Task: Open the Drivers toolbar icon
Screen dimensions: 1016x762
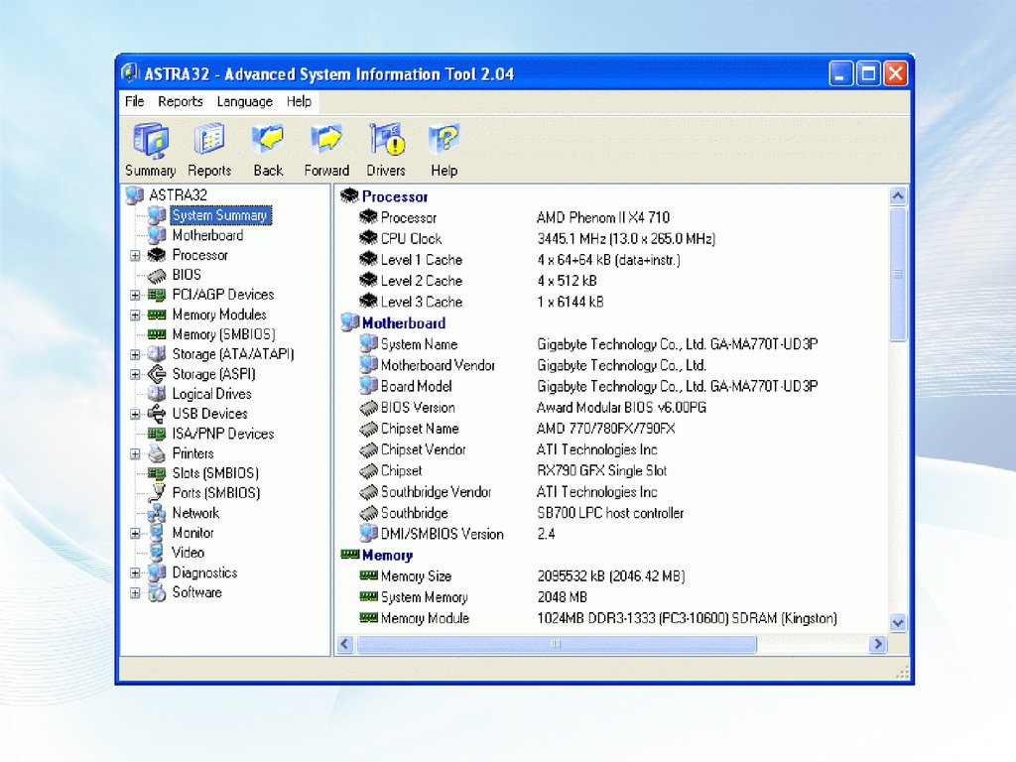Action: click(386, 141)
